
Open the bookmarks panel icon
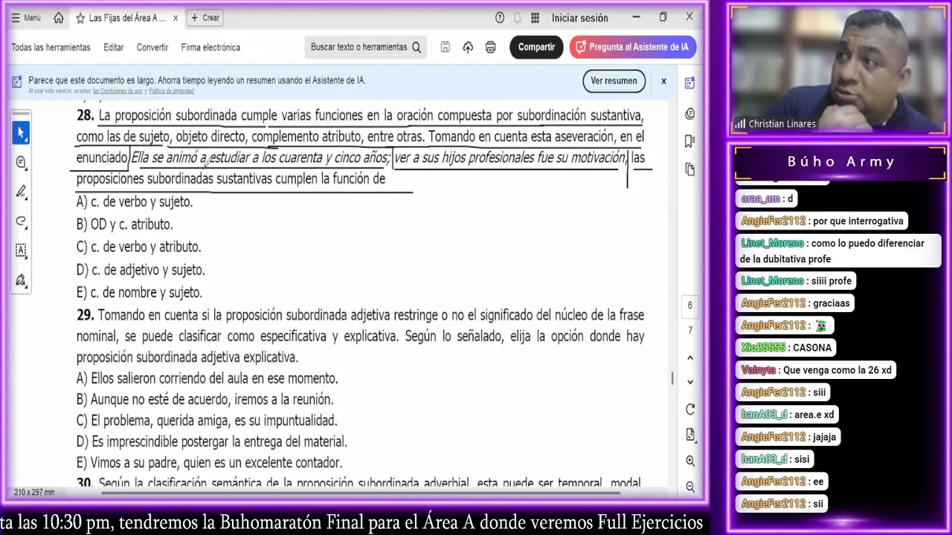[x=689, y=141]
